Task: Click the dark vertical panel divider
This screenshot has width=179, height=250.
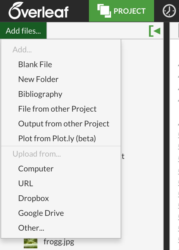Action: (x=167, y=136)
